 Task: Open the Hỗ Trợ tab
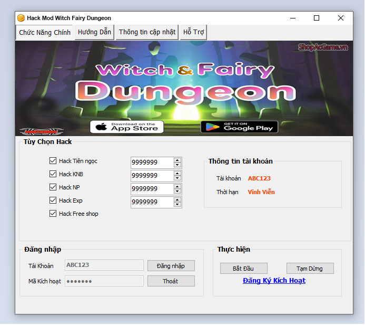(193, 32)
